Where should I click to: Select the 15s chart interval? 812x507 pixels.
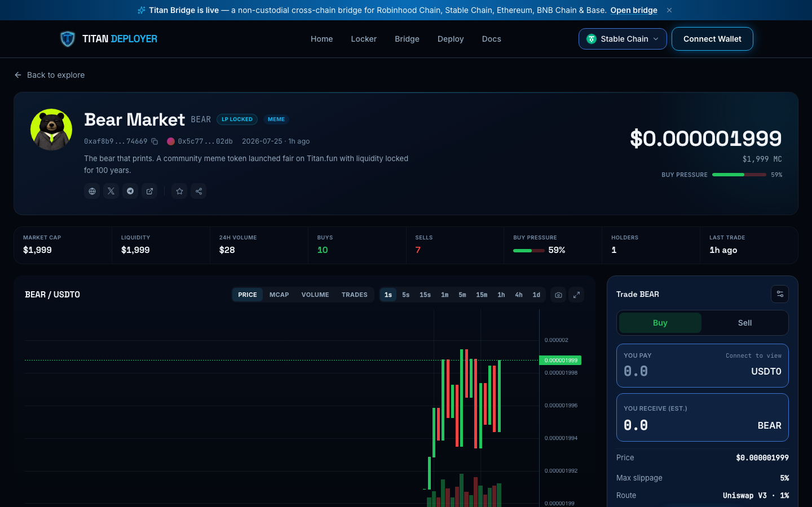(425, 295)
